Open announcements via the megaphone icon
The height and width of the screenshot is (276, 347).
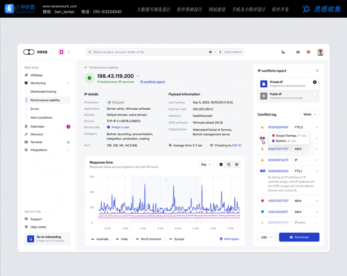298,52
